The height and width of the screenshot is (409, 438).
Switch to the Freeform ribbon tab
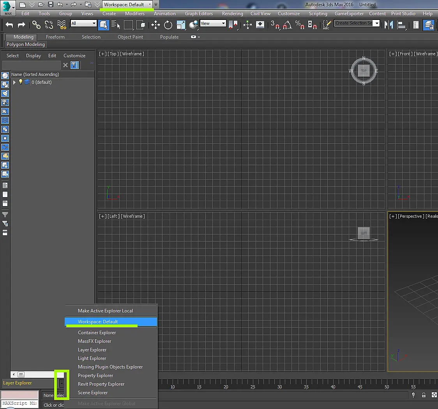[x=55, y=37]
